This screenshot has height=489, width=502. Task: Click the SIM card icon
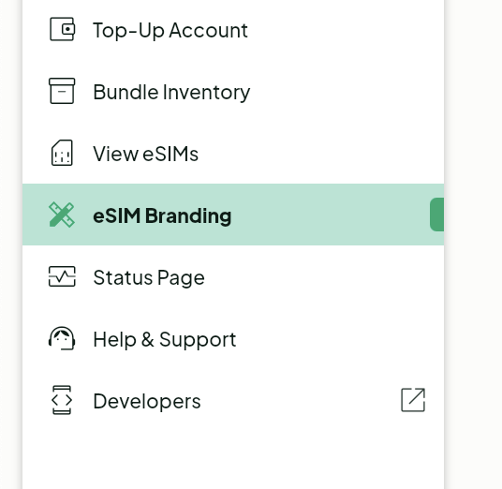pos(62,153)
